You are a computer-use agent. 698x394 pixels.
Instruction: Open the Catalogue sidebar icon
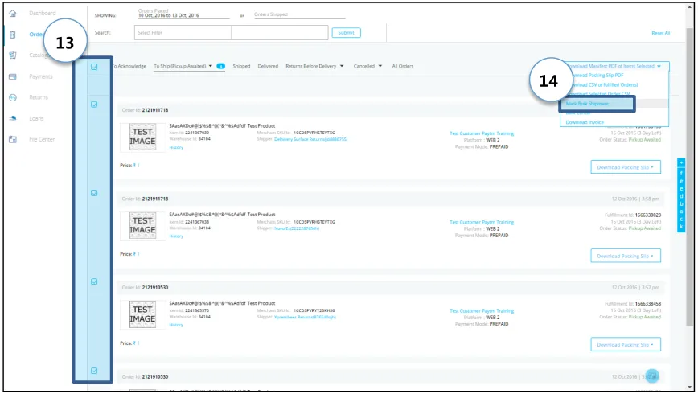[x=13, y=55]
